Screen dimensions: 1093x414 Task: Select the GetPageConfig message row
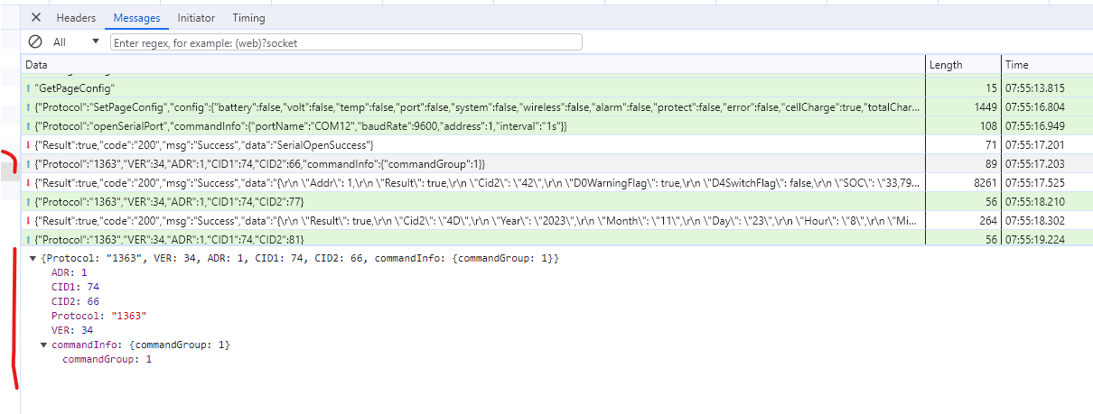556,88
